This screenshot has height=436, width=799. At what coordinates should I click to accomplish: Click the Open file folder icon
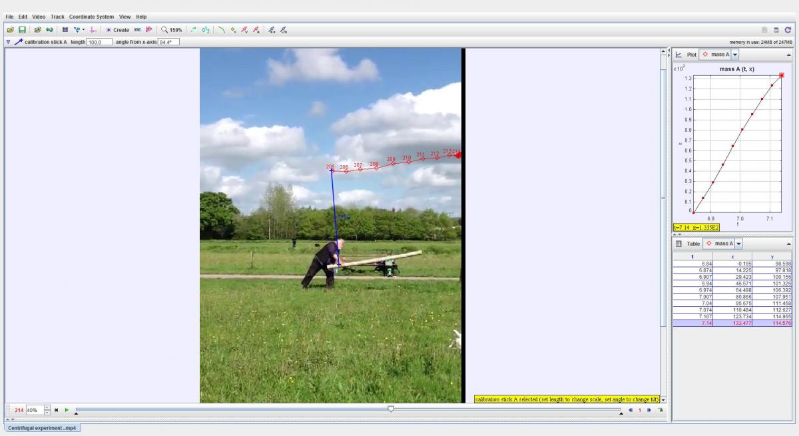click(x=11, y=30)
